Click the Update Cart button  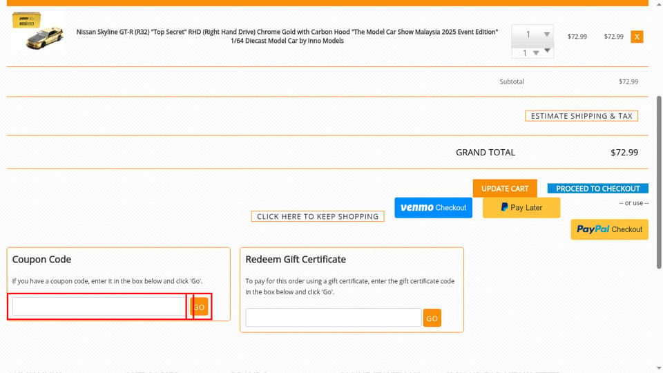coord(505,188)
